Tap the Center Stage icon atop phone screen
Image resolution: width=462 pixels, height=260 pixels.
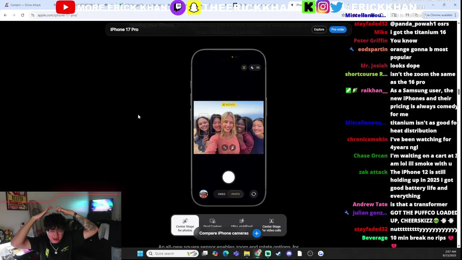click(244, 68)
